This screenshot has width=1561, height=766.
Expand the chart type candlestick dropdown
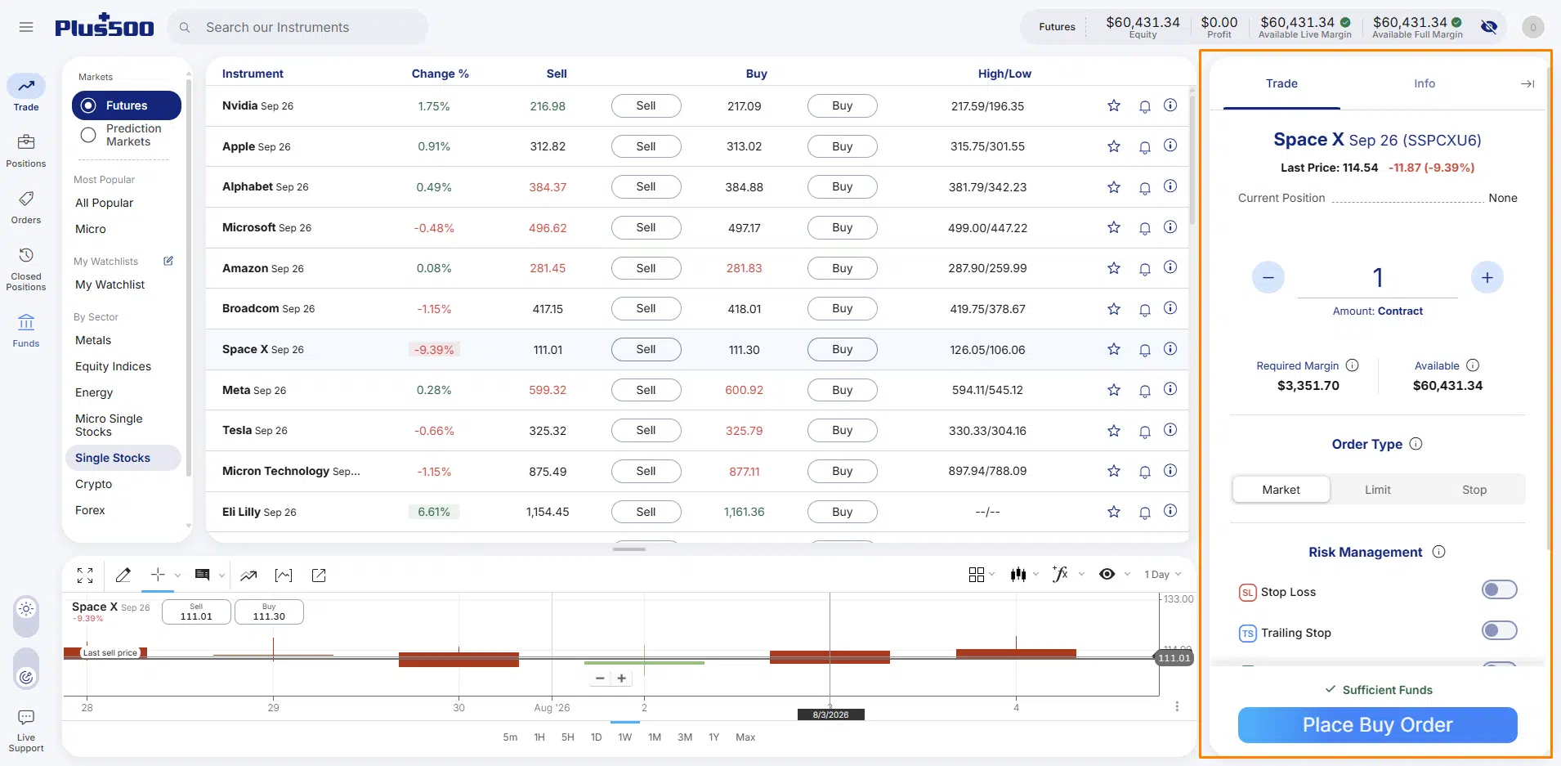[x=1024, y=575]
